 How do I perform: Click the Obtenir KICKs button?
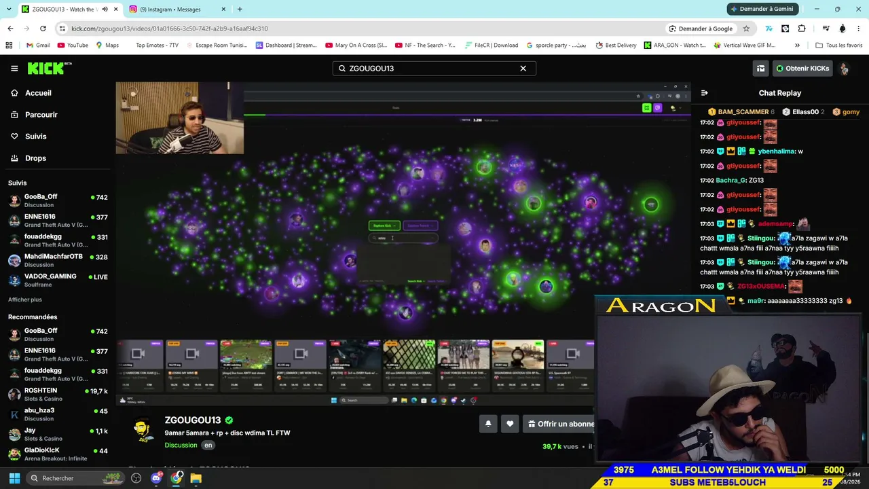(802, 69)
